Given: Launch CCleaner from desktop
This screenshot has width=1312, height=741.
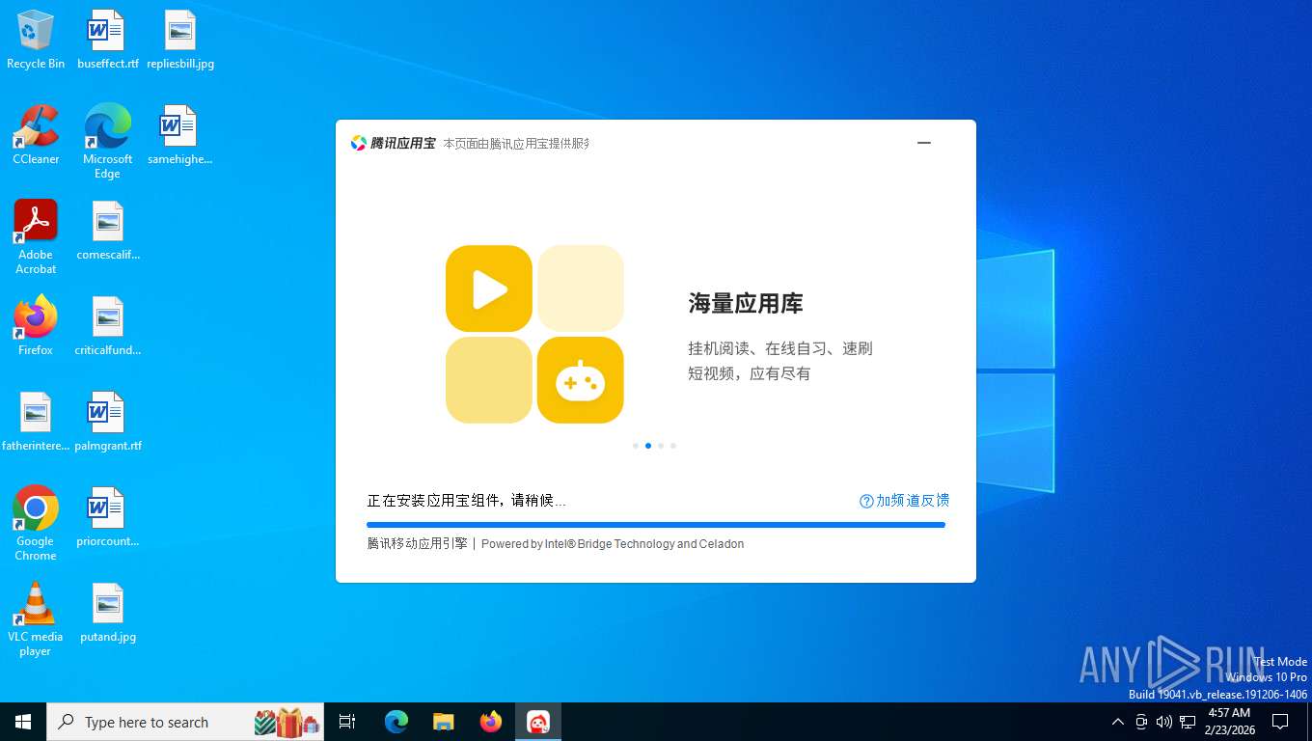Looking at the screenshot, I should coord(36,135).
